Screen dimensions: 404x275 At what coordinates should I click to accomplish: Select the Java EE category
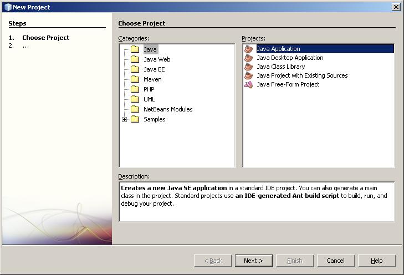tap(154, 69)
